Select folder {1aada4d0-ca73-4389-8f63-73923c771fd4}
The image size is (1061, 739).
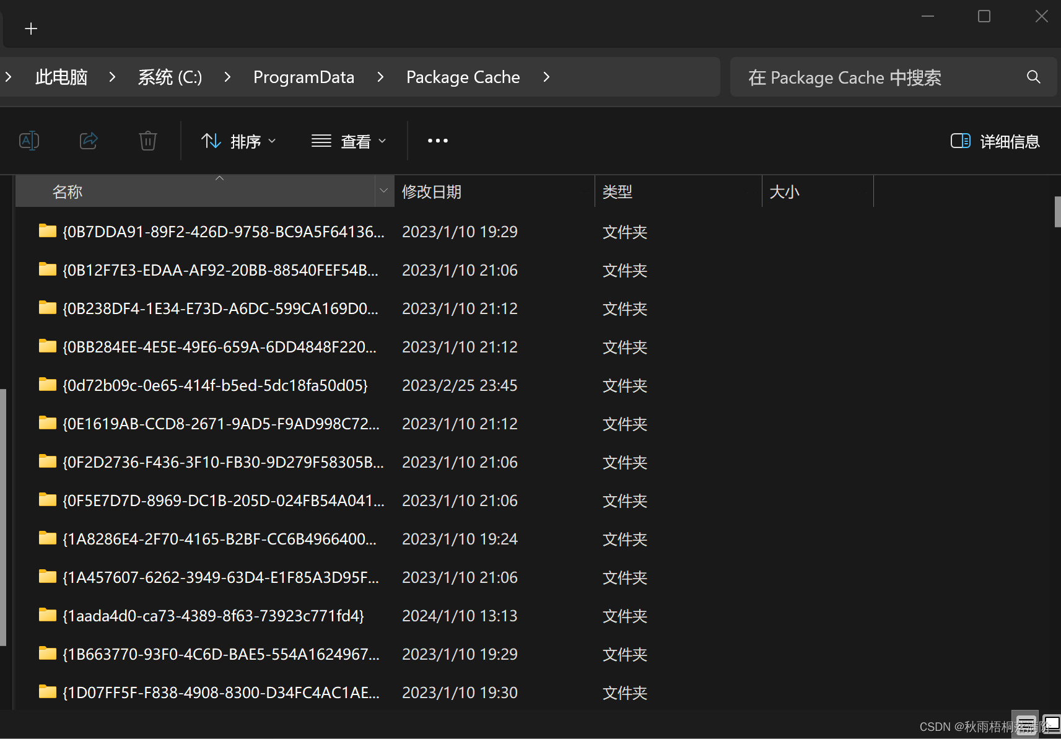click(214, 616)
